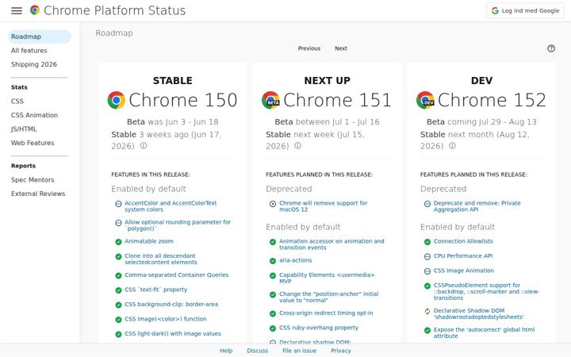571x357 pixels.
Task: Click status icon beside Deprecate Private Aggregation API
Action: (x=427, y=204)
